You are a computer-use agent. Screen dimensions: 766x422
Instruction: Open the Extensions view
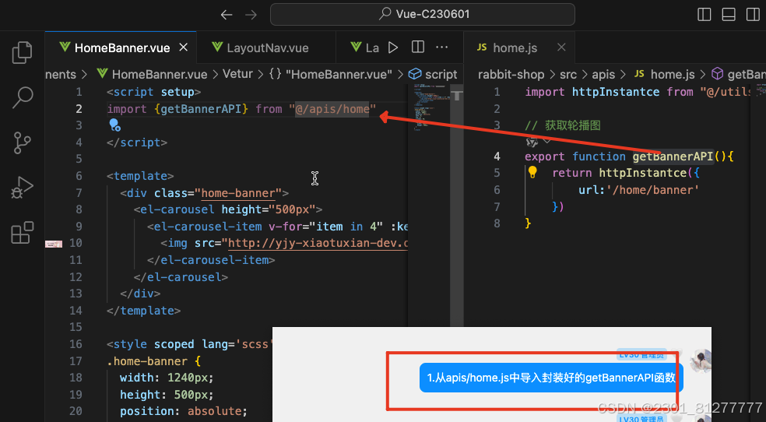click(x=22, y=233)
